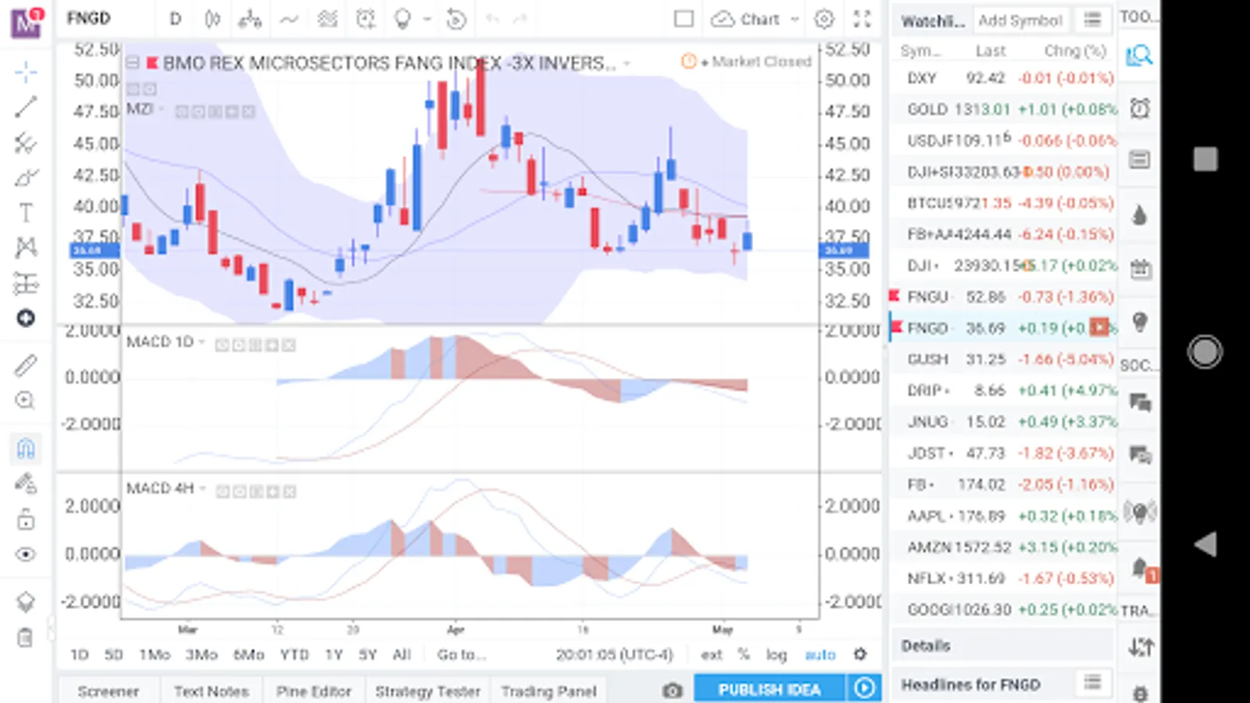Toggle the auto scale
The width and height of the screenshot is (1250, 703).
tap(820, 655)
